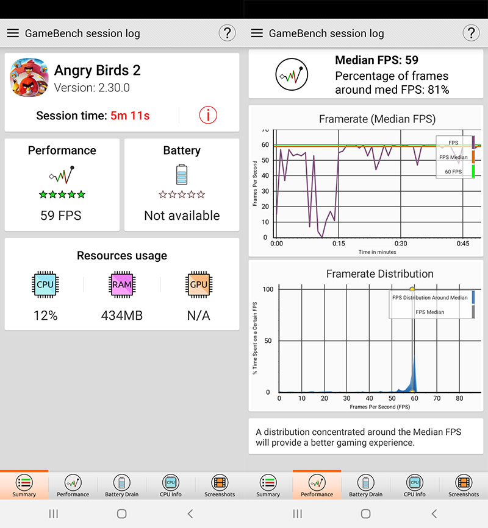Tap the GPU chip icon in Resources usage
488x528 pixels.
point(199,284)
